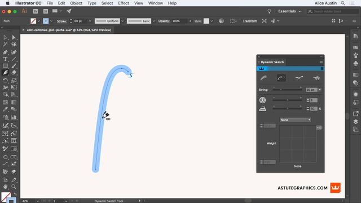
Task: Open the Stroke color dropdown arrow
Action: (51, 21)
